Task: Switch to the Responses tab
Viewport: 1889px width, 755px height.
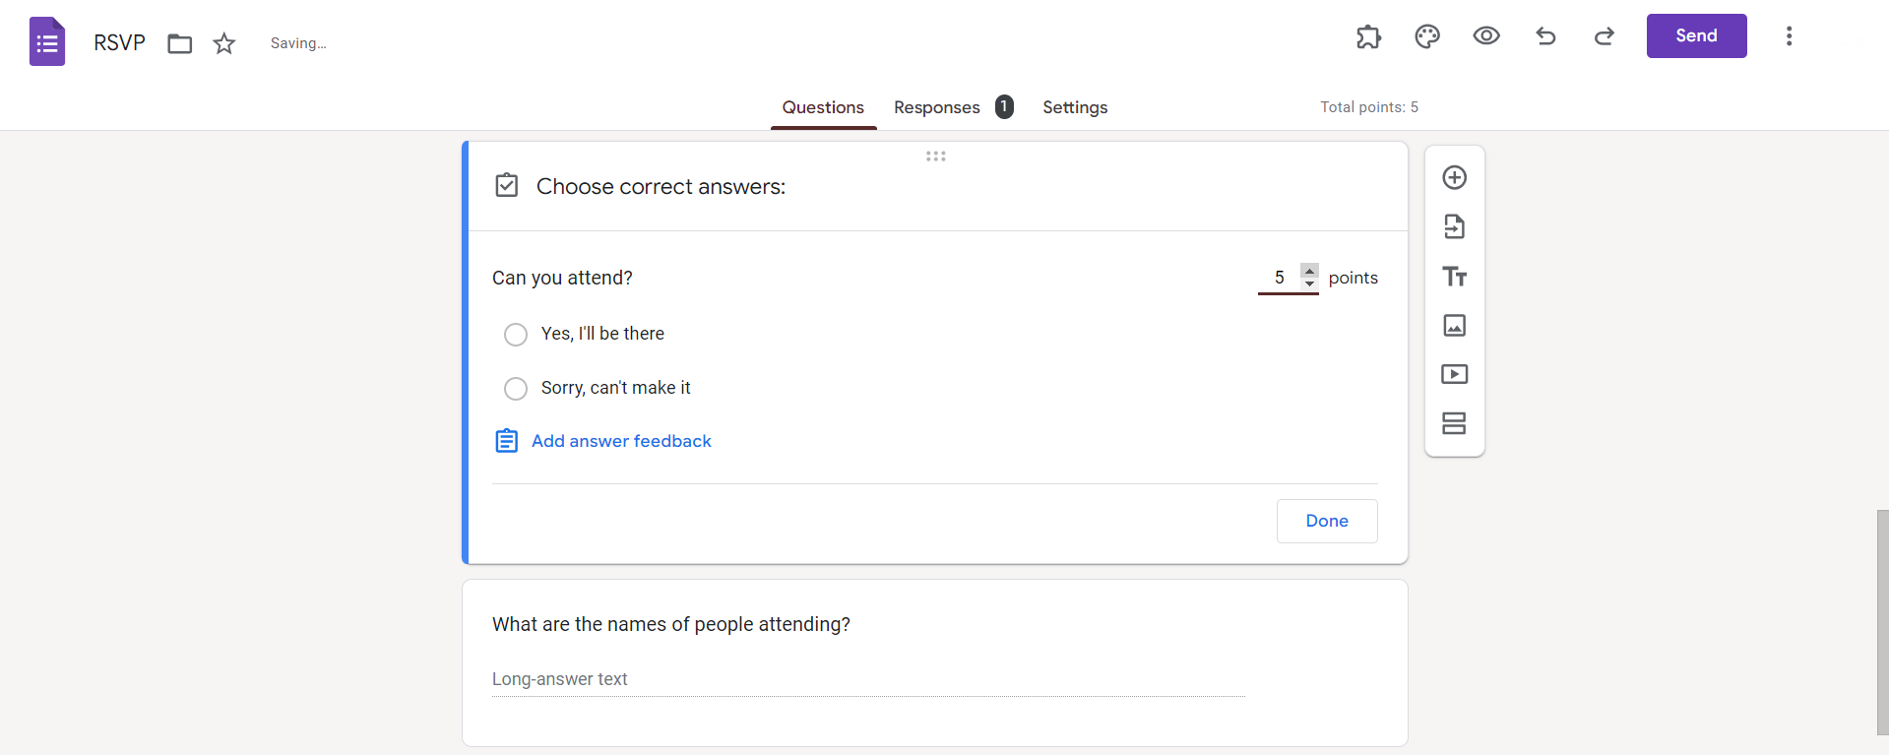Action: click(937, 107)
